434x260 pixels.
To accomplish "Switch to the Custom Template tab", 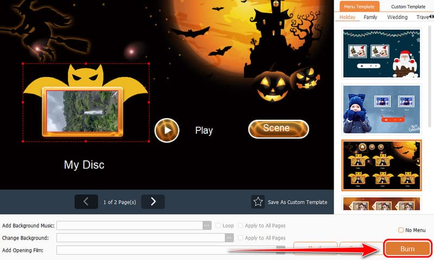I will tap(408, 6).
